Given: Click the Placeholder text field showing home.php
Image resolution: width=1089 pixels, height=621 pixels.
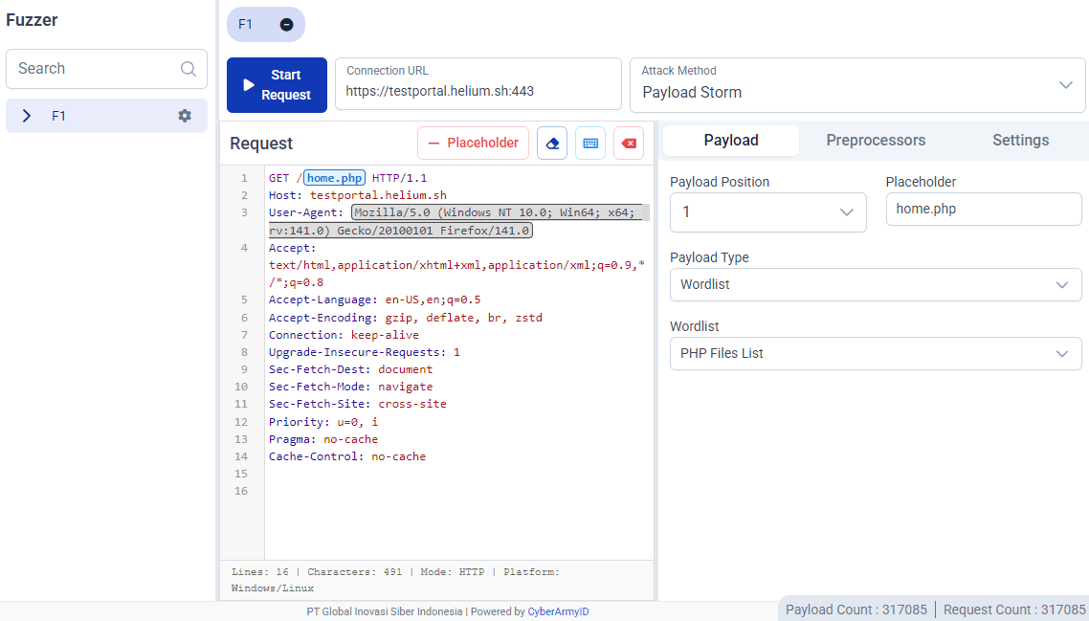Looking at the screenshot, I should click(983, 209).
